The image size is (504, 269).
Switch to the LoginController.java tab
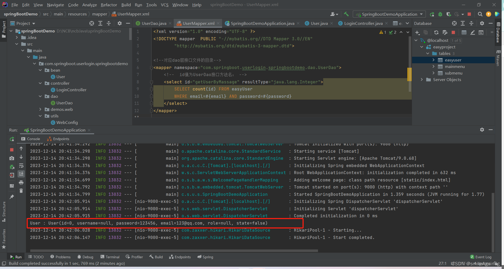coord(363,23)
